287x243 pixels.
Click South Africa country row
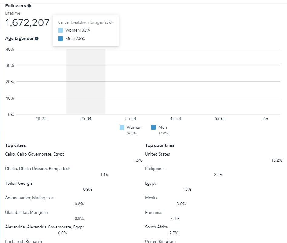coord(214,230)
